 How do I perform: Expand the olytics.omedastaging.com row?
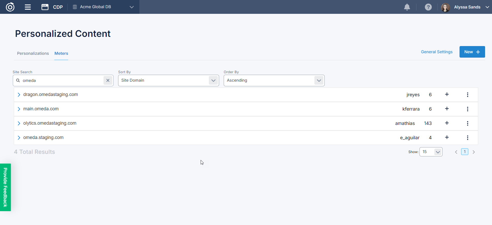click(x=19, y=123)
